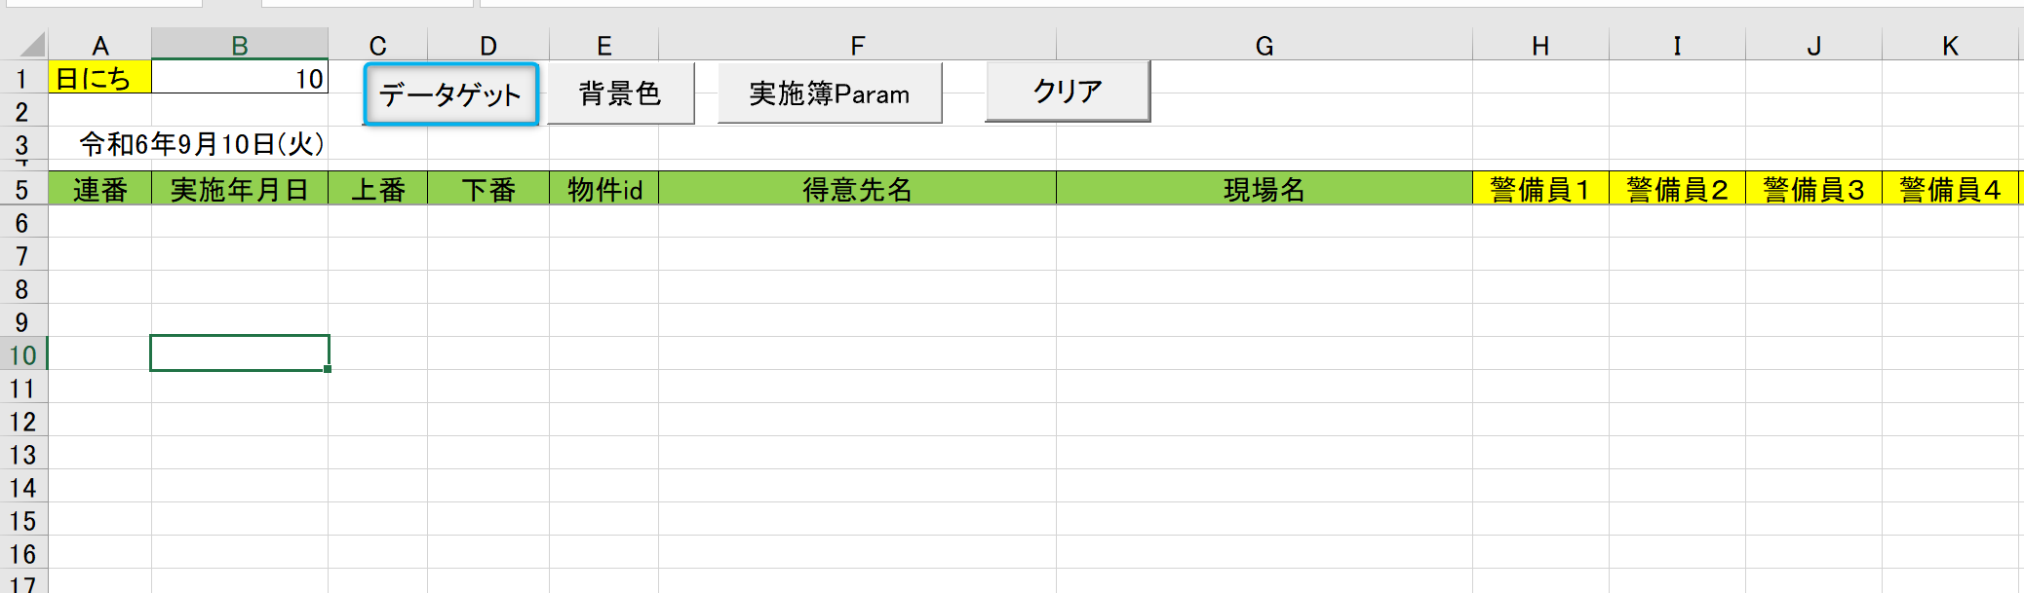
Task: Click the 現場名 header cell
Action: (1264, 189)
